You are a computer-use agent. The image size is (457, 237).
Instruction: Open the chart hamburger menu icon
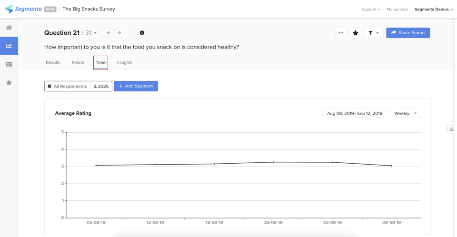451,129
